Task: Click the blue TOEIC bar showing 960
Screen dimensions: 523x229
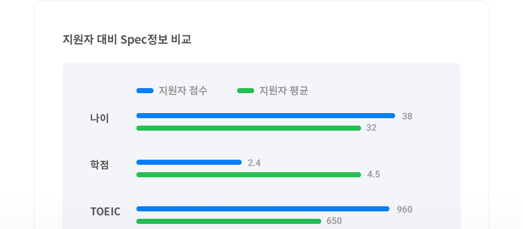Action: pos(263,209)
